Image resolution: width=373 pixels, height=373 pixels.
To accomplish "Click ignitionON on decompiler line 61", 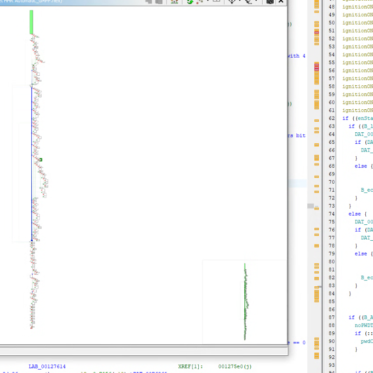I will [358, 110].
